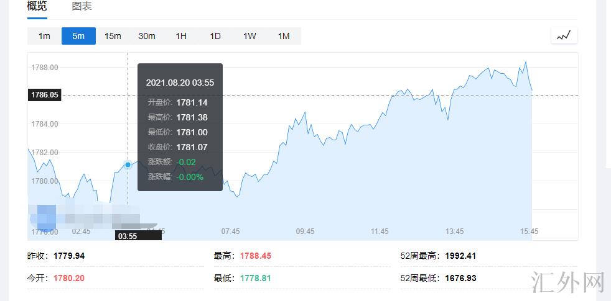Set chart interval to 1M
The image size is (611, 301).
coord(284,36)
